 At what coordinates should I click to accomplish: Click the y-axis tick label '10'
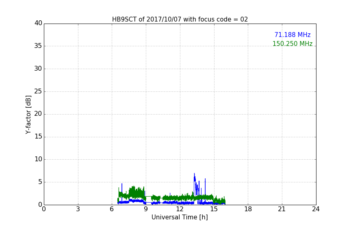(x=38, y=159)
